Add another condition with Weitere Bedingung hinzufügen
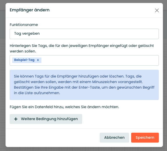 click(x=46, y=119)
